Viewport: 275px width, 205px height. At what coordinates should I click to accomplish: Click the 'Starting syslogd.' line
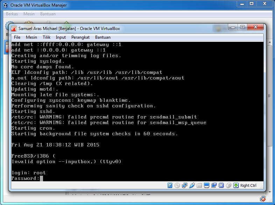38,61
